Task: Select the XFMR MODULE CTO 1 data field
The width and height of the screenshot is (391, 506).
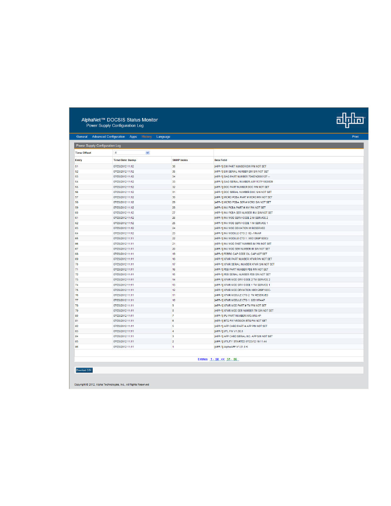Action: (240, 300)
